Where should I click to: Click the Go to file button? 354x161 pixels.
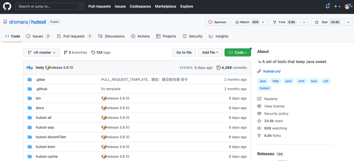click(x=184, y=53)
